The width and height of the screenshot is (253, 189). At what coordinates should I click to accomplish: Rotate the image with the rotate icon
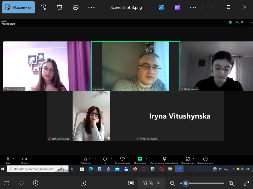point(44,8)
